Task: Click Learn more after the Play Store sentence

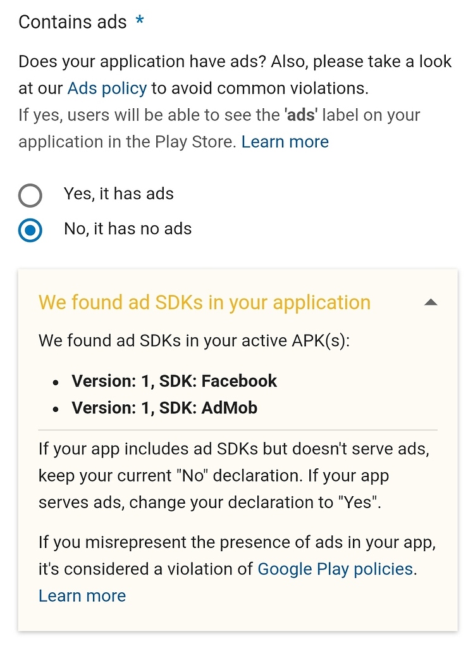Action: [x=285, y=142]
